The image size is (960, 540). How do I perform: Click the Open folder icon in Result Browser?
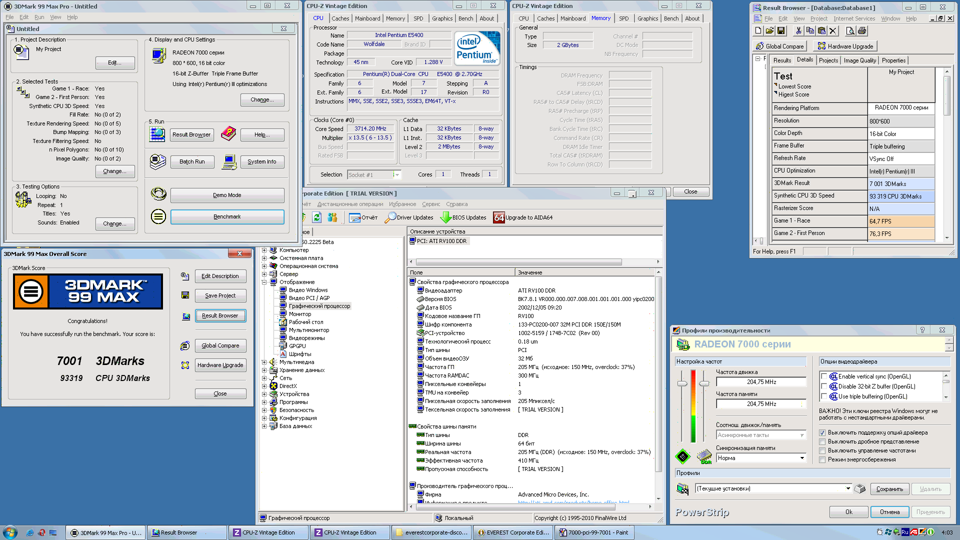[x=769, y=31]
